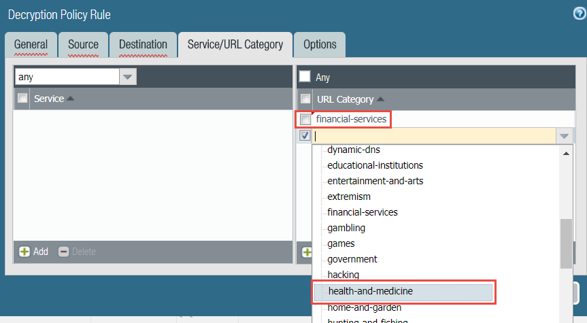Select gambling in the category list
The height and width of the screenshot is (323, 587).
pyautogui.click(x=346, y=228)
